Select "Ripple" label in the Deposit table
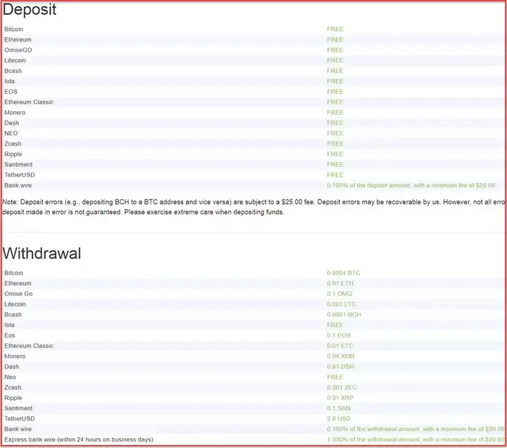Viewport: 507px width, 448px height. (13, 154)
